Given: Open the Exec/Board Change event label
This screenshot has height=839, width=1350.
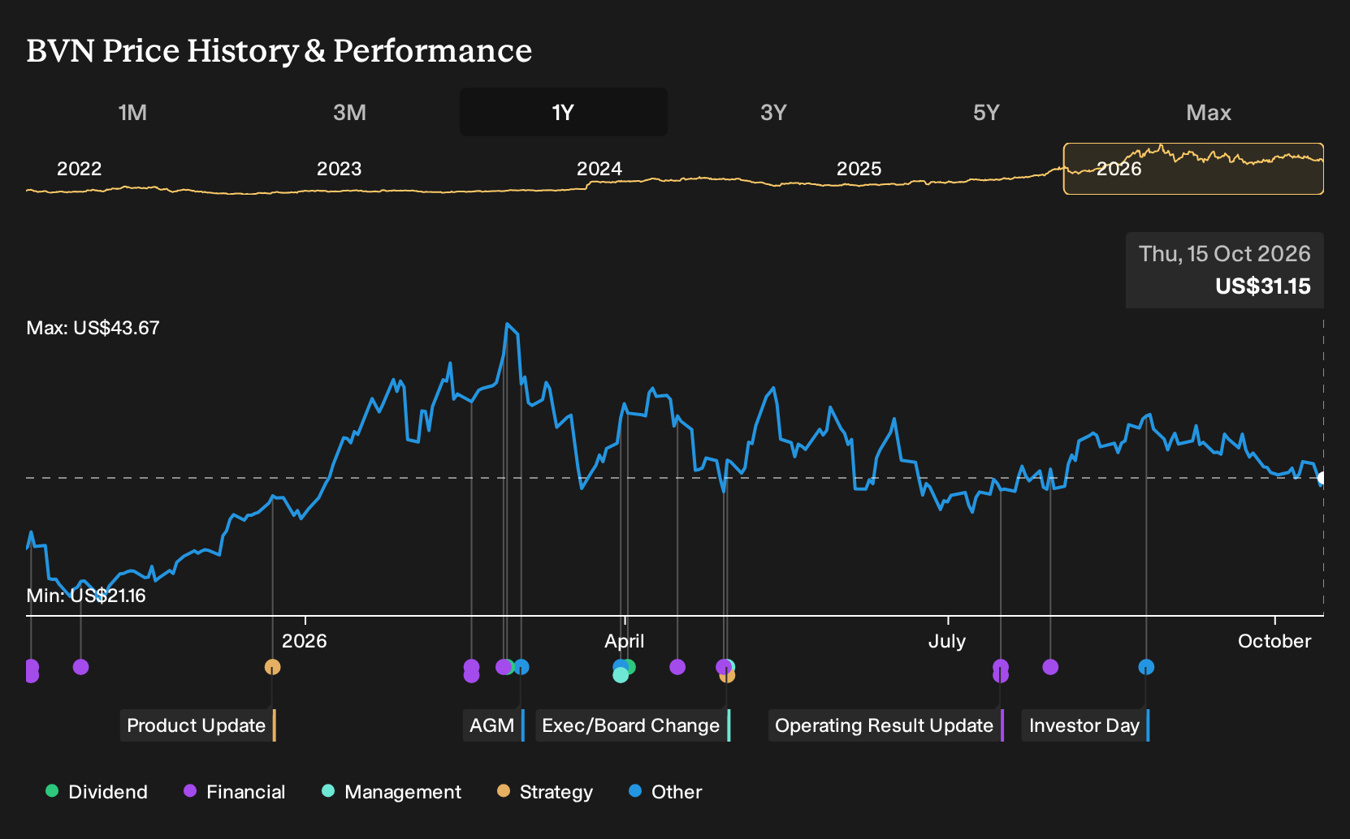Looking at the screenshot, I should (x=634, y=725).
